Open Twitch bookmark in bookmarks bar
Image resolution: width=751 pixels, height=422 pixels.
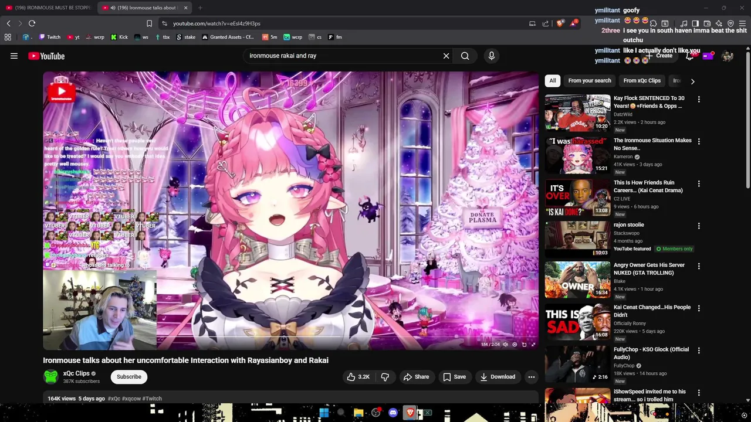pyautogui.click(x=50, y=37)
